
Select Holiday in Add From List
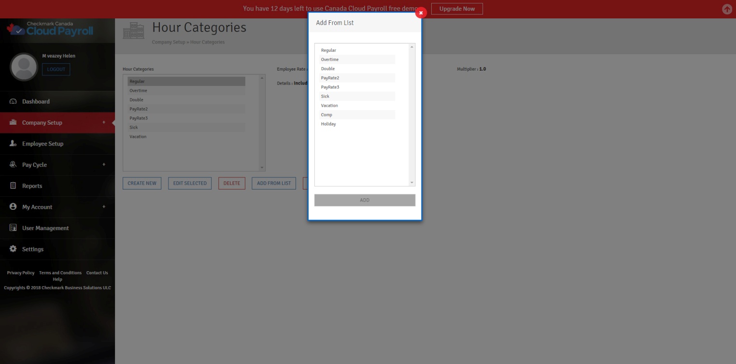click(328, 124)
